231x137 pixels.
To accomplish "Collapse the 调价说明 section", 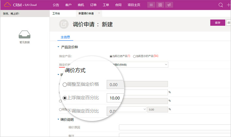I will tap(58, 119).
